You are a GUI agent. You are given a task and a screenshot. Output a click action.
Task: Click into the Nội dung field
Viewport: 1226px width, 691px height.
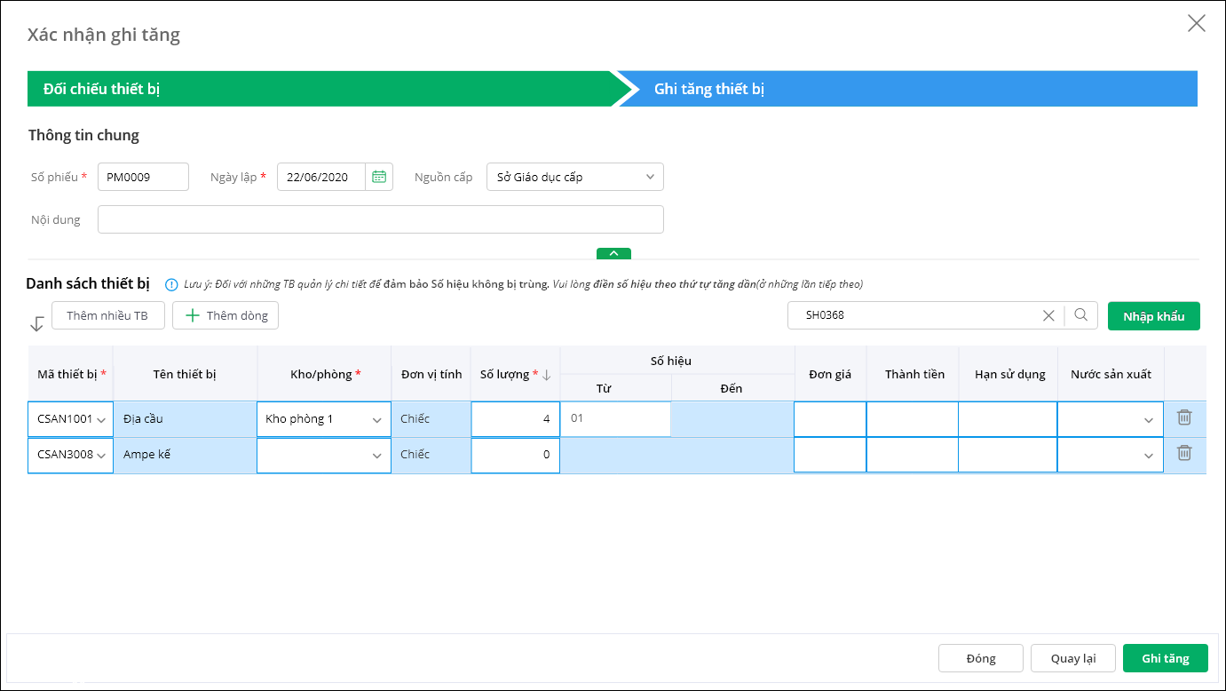click(x=380, y=219)
